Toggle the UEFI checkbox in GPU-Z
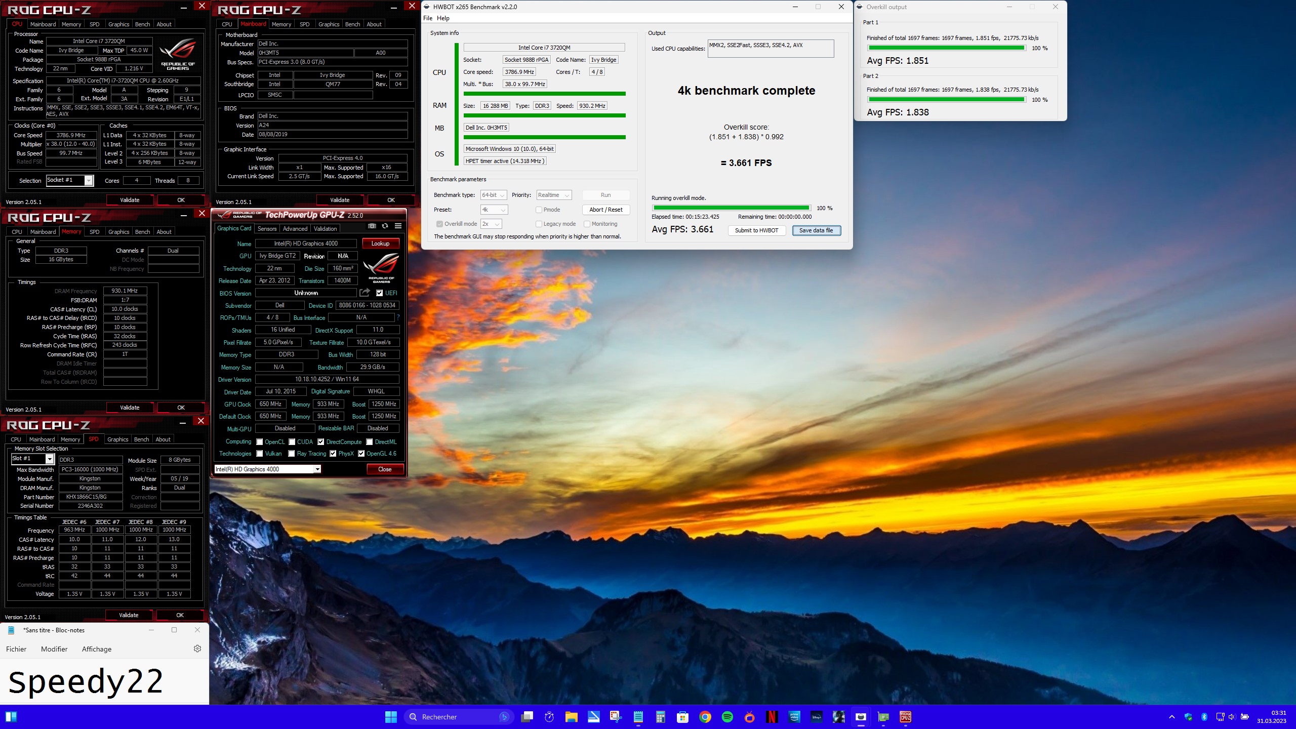This screenshot has height=729, width=1296. [380, 293]
